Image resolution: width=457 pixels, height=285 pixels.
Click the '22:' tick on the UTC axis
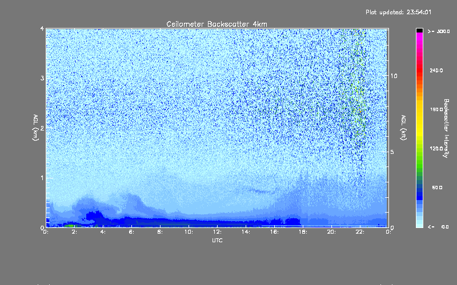[x=360, y=232]
